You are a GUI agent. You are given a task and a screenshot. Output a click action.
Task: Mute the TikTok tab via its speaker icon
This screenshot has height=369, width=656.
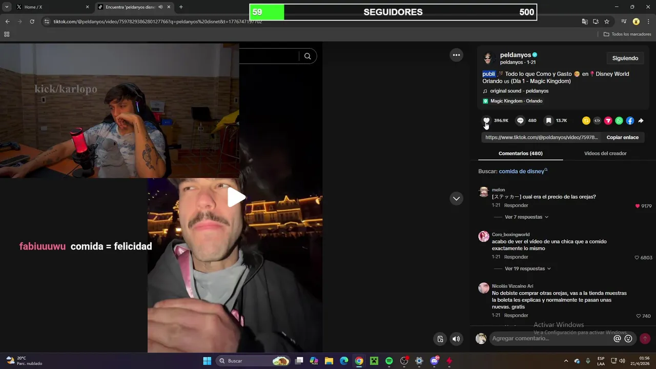[x=160, y=7]
